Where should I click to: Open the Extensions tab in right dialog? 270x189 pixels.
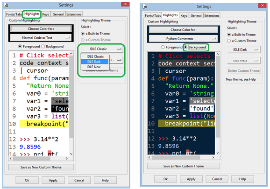212,15
